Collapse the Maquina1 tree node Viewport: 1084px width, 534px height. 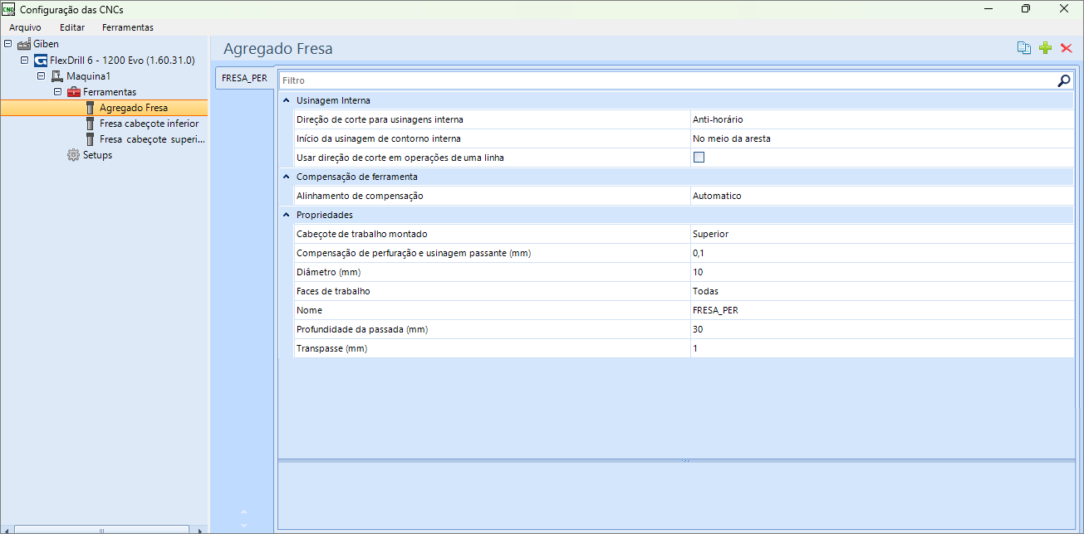pos(41,75)
